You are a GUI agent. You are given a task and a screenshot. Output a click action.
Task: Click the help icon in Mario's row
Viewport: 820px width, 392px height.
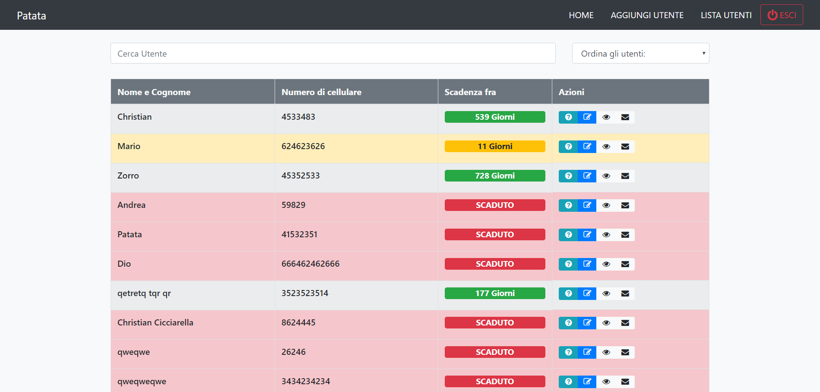(x=568, y=147)
